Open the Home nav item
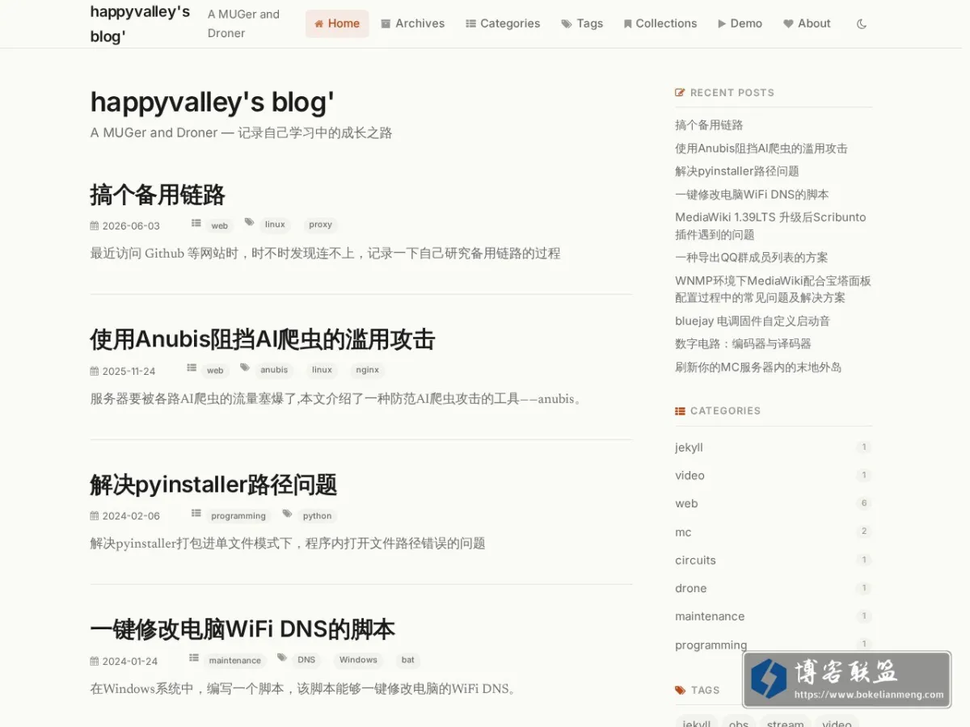The height and width of the screenshot is (727, 970). point(337,23)
